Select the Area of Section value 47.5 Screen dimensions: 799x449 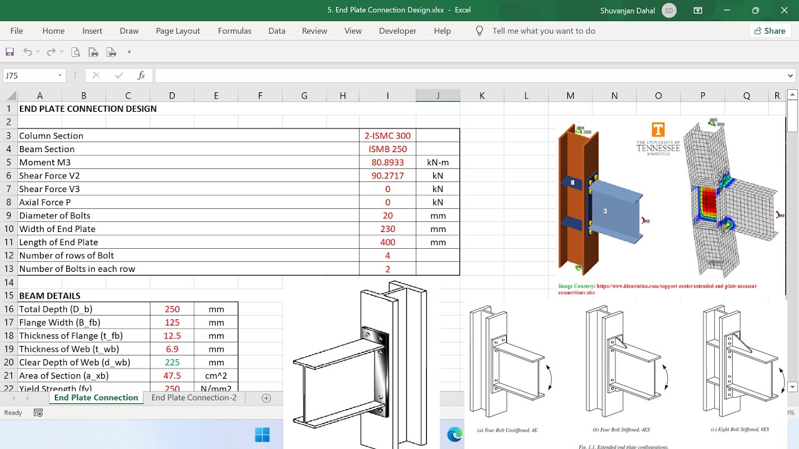click(x=172, y=375)
